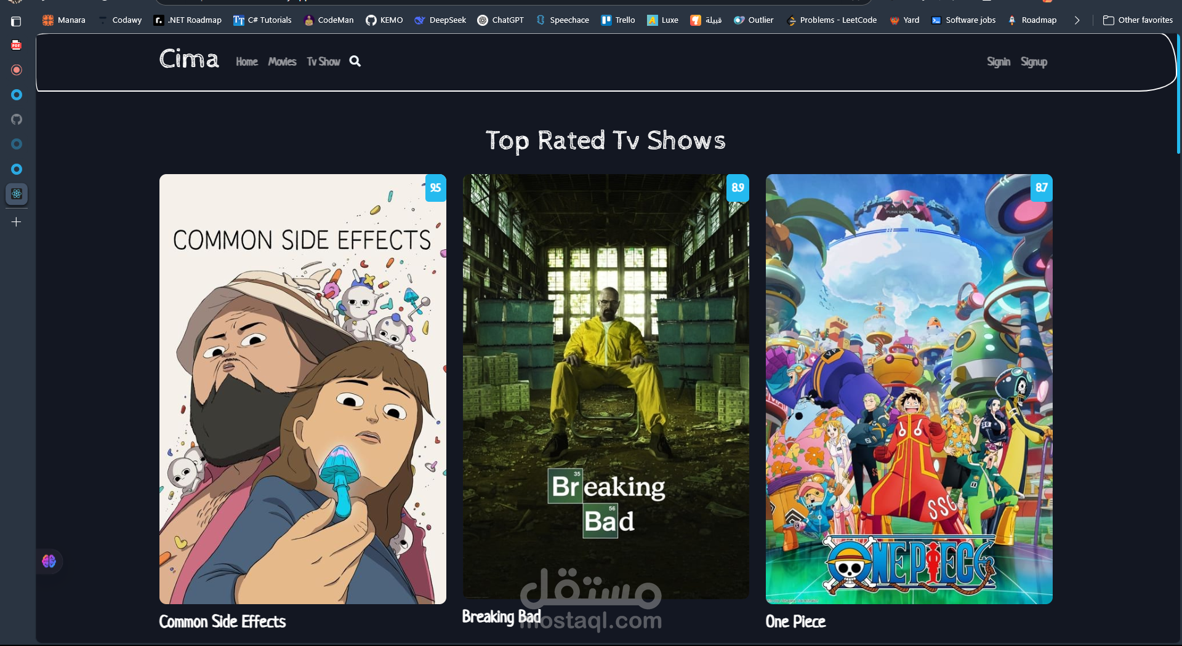Open the Manara bookmark

coord(64,20)
